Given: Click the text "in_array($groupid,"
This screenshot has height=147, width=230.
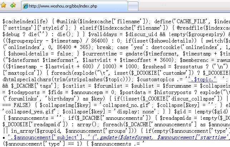Looking at the screenshot, I should pos(36,131).
